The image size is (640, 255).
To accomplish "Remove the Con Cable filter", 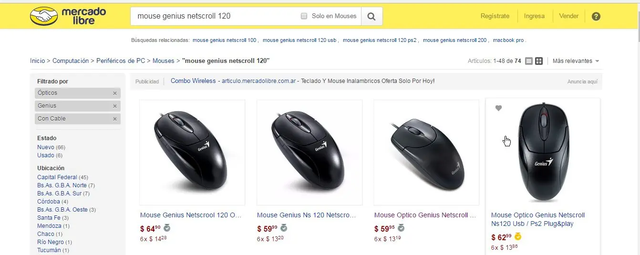I will pyautogui.click(x=115, y=119).
